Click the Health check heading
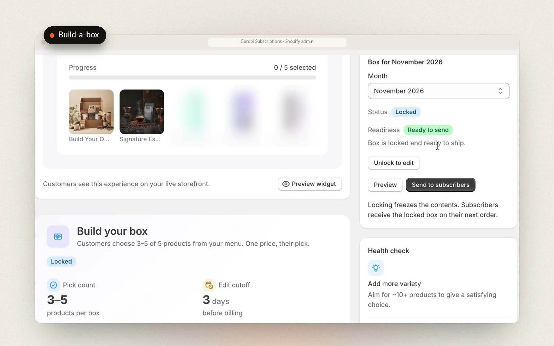This screenshot has width=554, height=346. coord(388,251)
